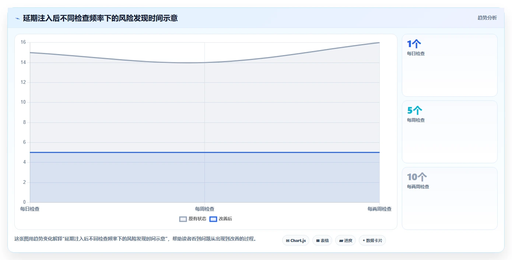The image size is (512, 260).
Task: Click the 数据卡片 tag
Action: coord(372,241)
